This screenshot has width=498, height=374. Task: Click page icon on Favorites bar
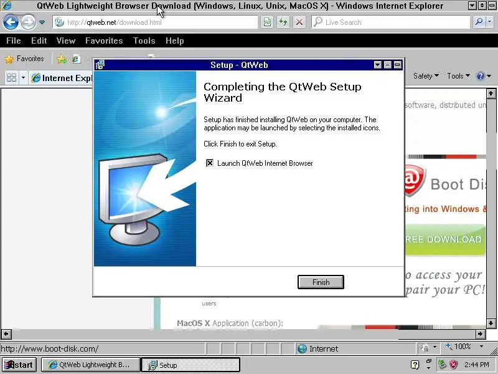[76, 59]
